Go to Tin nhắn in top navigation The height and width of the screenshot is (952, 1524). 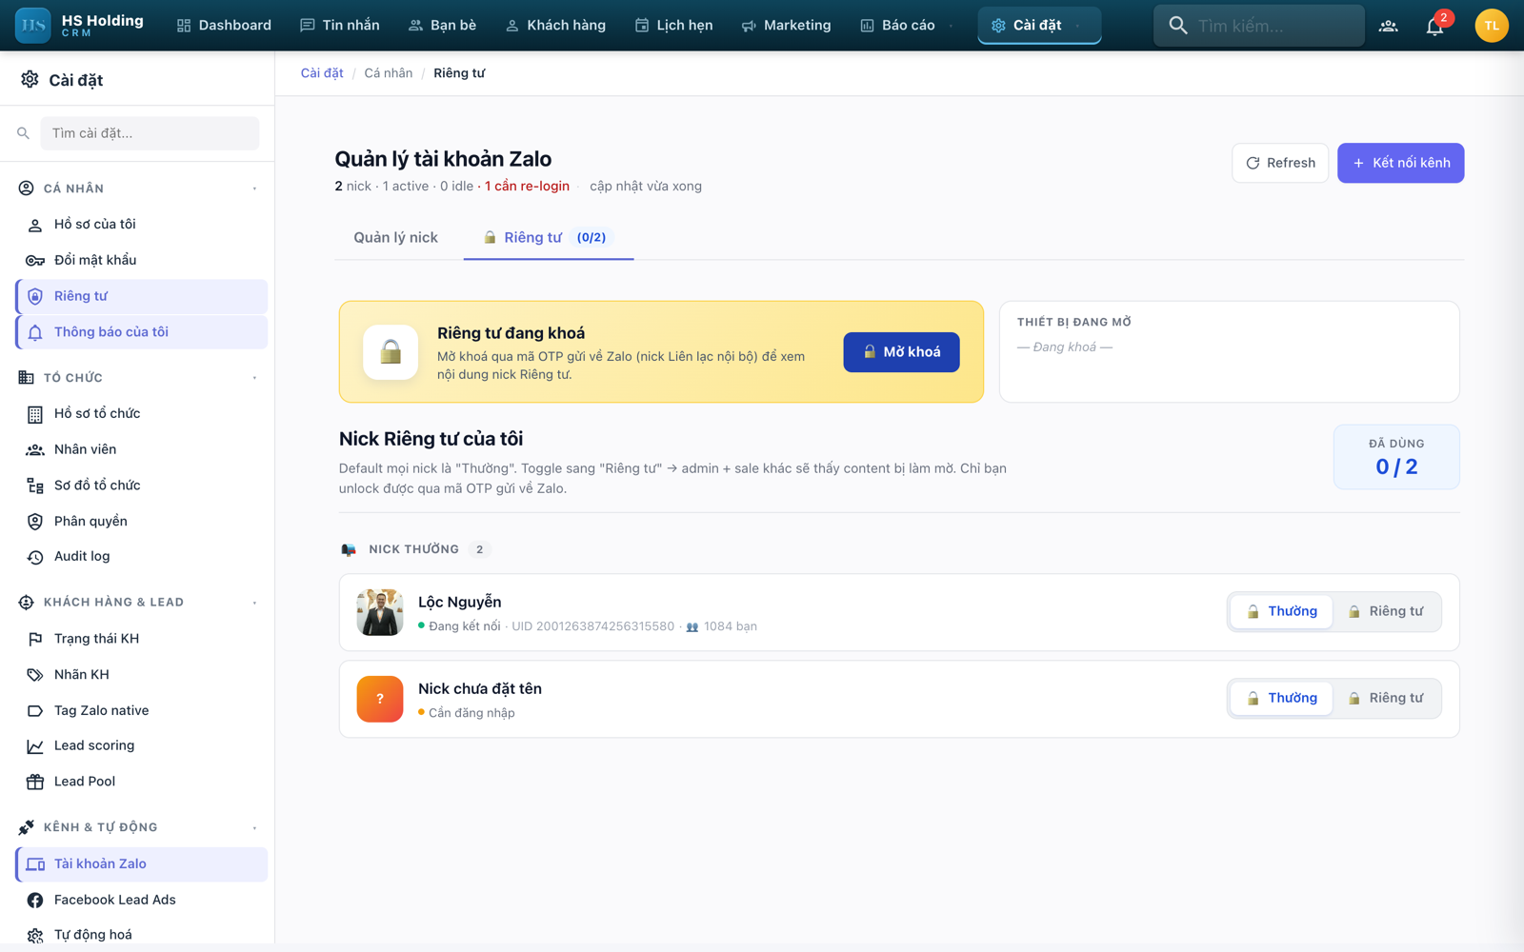pyautogui.click(x=340, y=26)
